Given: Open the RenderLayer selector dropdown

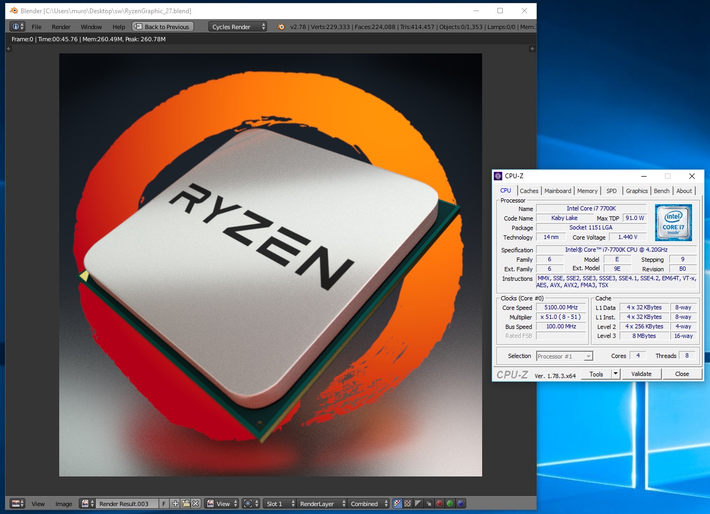Looking at the screenshot, I should pyautogui.click(x=321, y=503).
